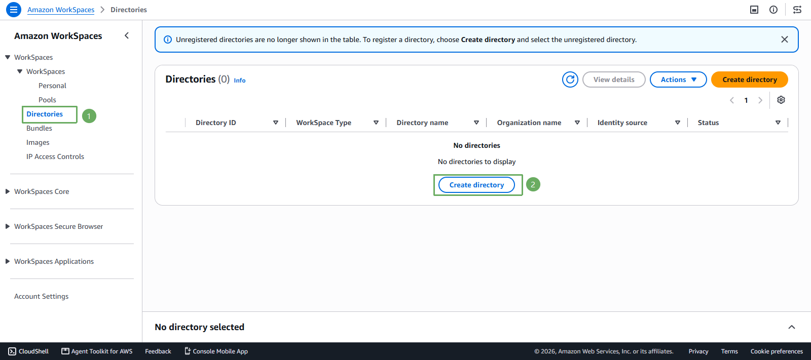
Task: Collapse the Amazon WorkSpaces side panel
Action: (x=127, y=35)
